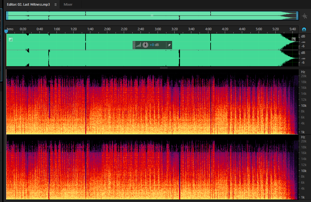The height and width of the screenshot is (202, 311).
Task: Click the 5:40 ruler label
Action: 292,29
